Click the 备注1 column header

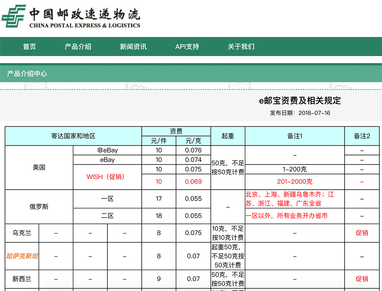295,136
